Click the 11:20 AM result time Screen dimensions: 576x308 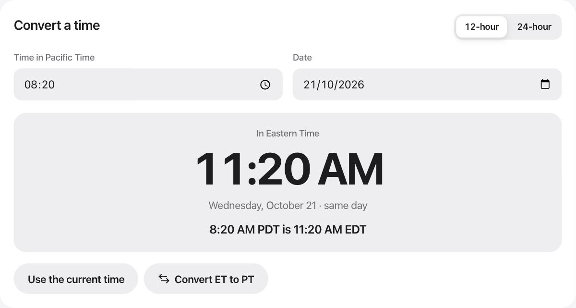[289, 169]
